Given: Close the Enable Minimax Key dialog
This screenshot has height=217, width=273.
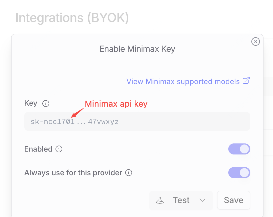Looking at the screenshot, I should point(255,42).
